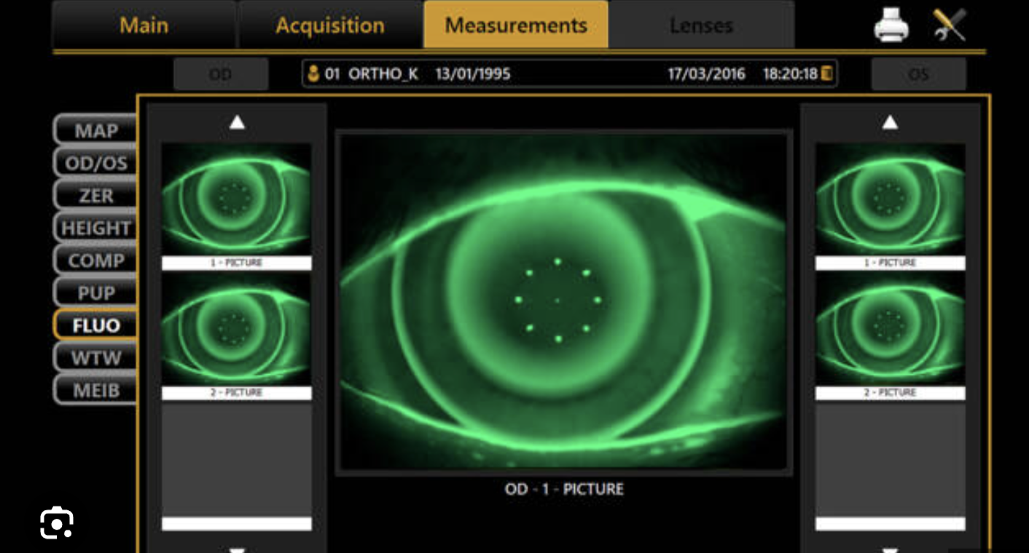
Task: Open the MAP view
Action: tap(95, 131)
